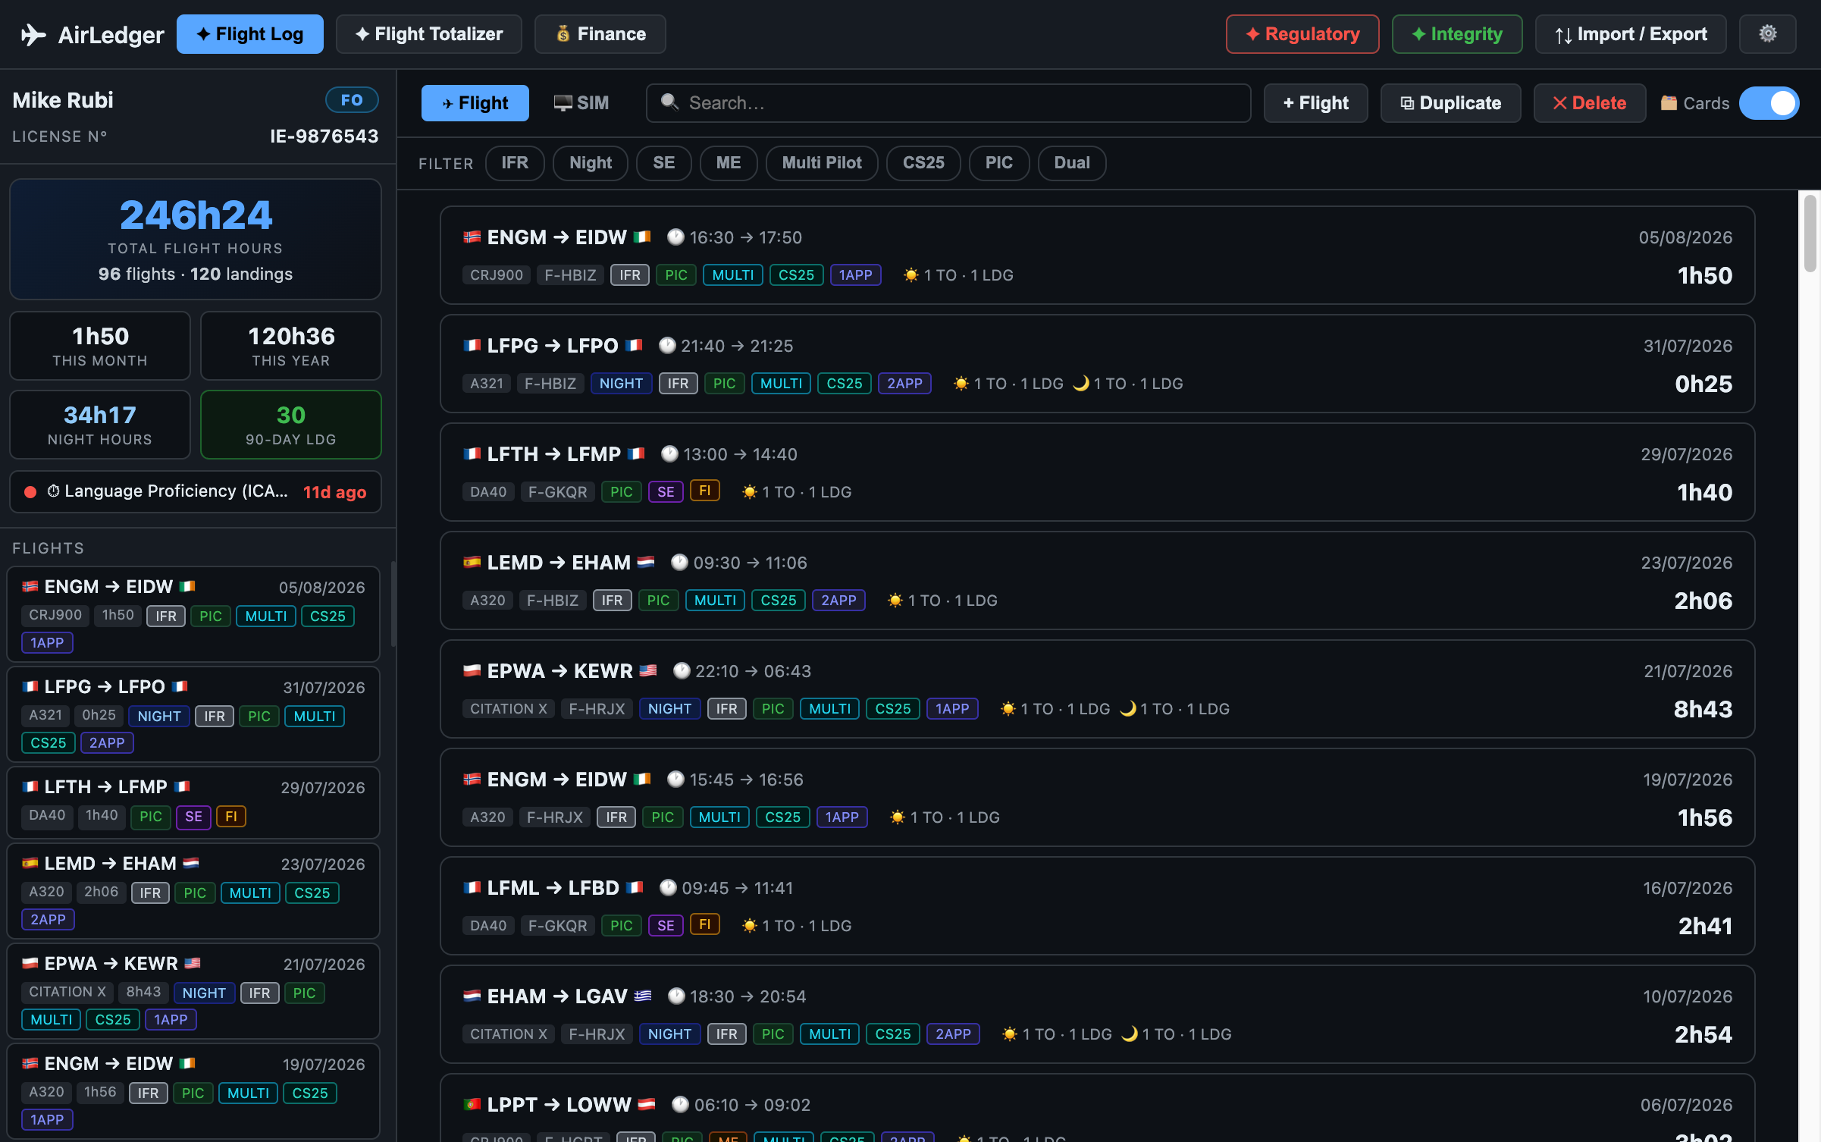This screenshot has width=1821, height=1142.
Task: Open the Flight Log tab
Action: click(250, 34)
